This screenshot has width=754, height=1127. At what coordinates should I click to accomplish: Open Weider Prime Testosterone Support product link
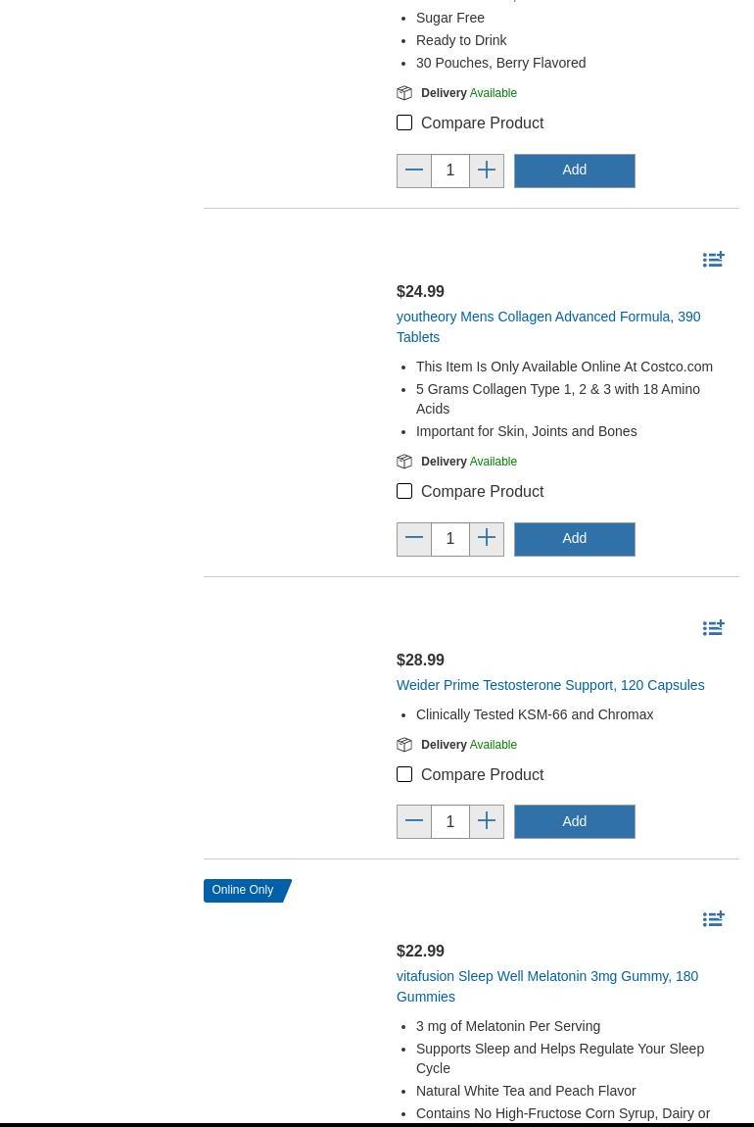(549, 685)
